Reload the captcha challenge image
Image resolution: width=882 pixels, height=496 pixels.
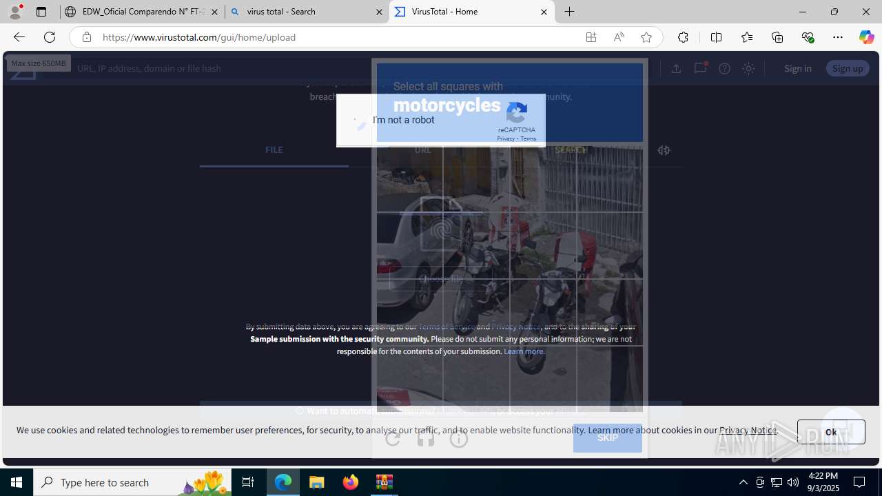pos(393,438)
